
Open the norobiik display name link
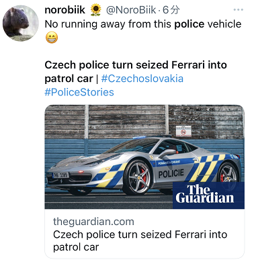(65, 10)
